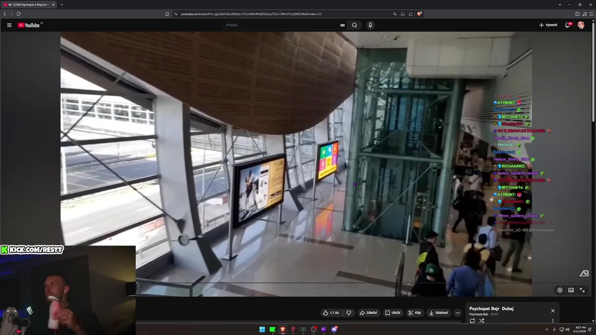Enter fullscreen in video player
Image resolution: width=596 pixels, height=335 pixels.
[582, 290]
